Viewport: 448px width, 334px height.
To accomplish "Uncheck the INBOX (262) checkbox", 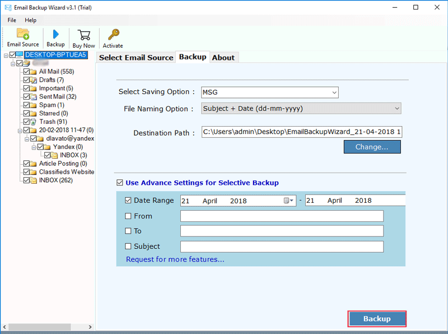I will point(26,180).
